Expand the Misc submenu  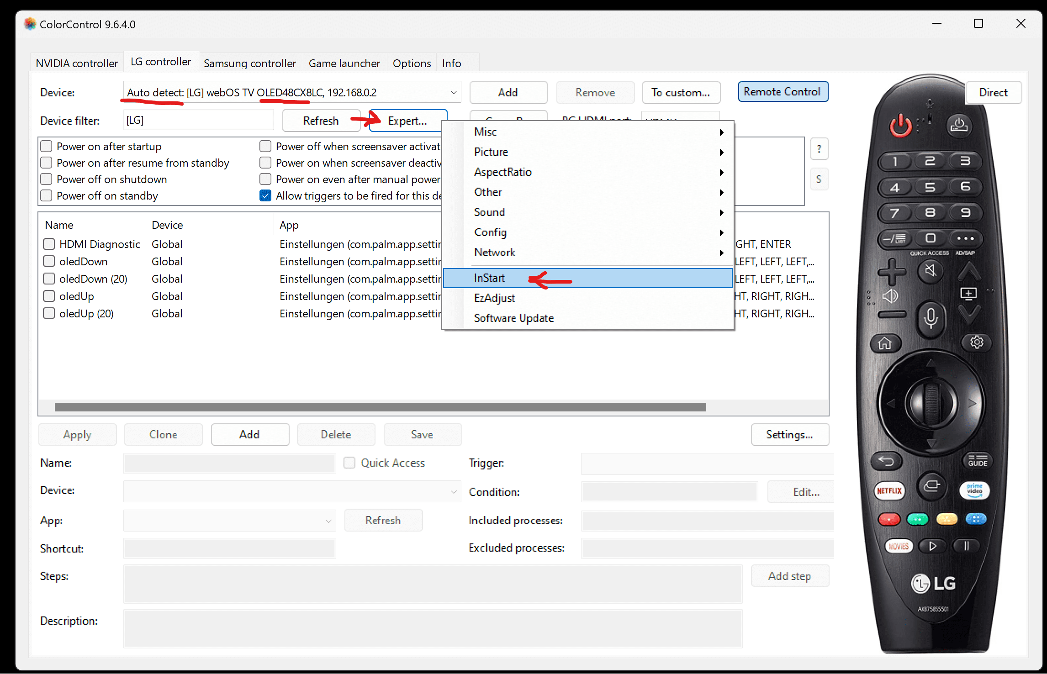click(x=588, y=132)
